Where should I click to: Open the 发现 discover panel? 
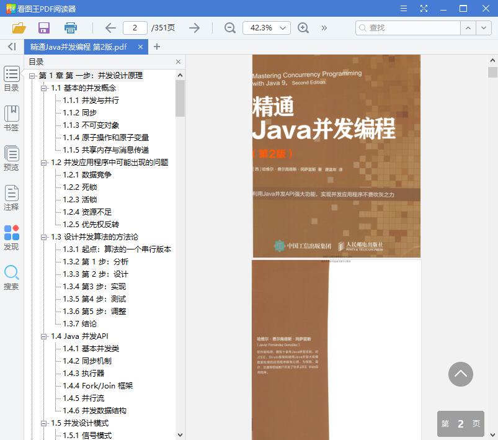[11, 238]
